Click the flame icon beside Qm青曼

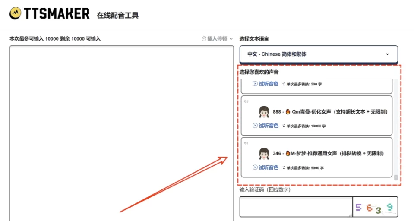288,112
